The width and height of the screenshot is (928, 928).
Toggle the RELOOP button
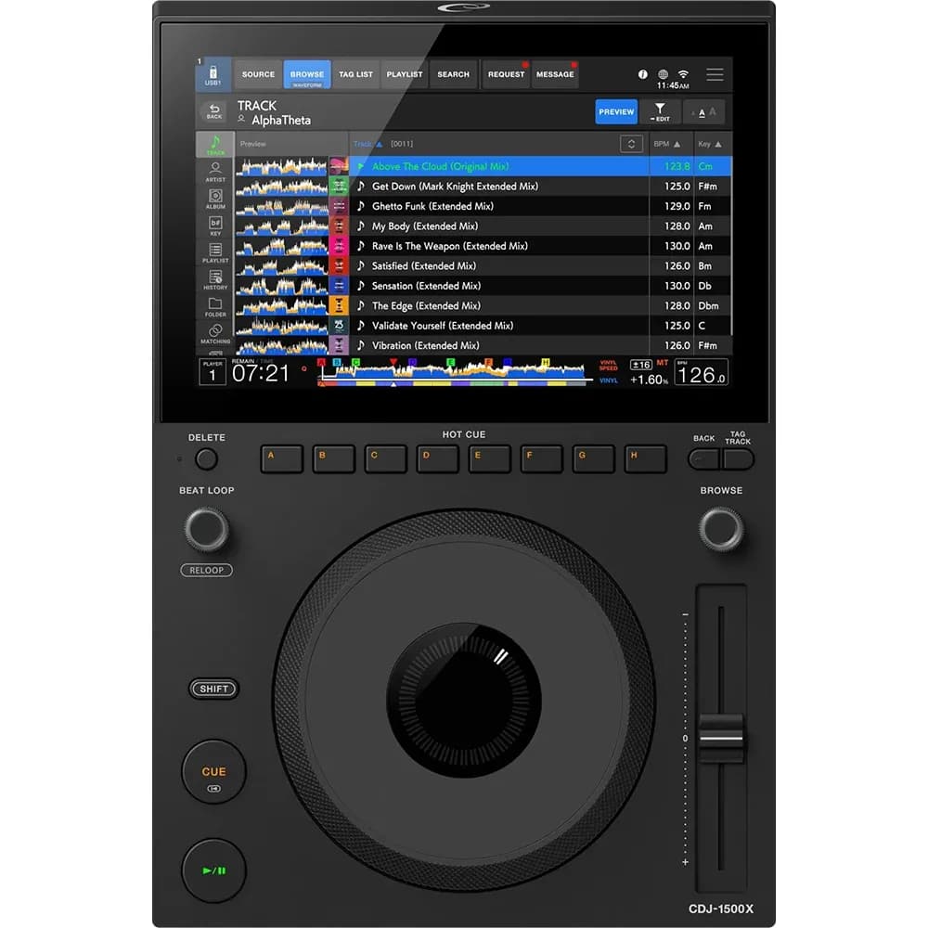pyautogui.click(x=207, y=571)
